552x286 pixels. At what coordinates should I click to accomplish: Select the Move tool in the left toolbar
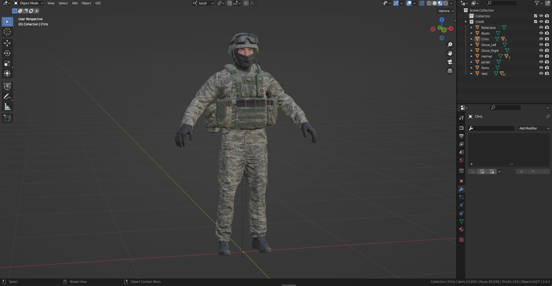pos(7,43)
